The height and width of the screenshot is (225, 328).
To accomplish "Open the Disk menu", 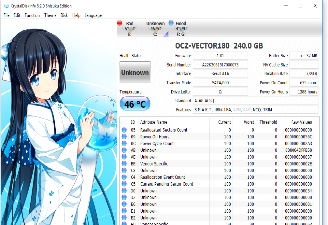I will click(64, 15).
